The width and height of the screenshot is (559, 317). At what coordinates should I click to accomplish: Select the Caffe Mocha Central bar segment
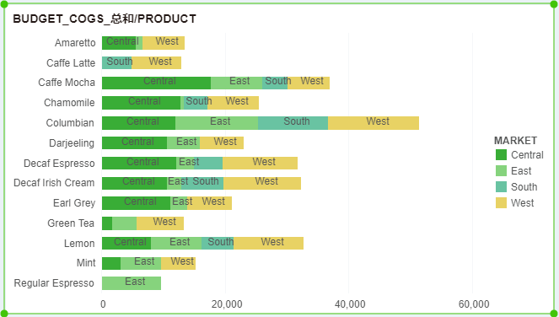point(156,83)
